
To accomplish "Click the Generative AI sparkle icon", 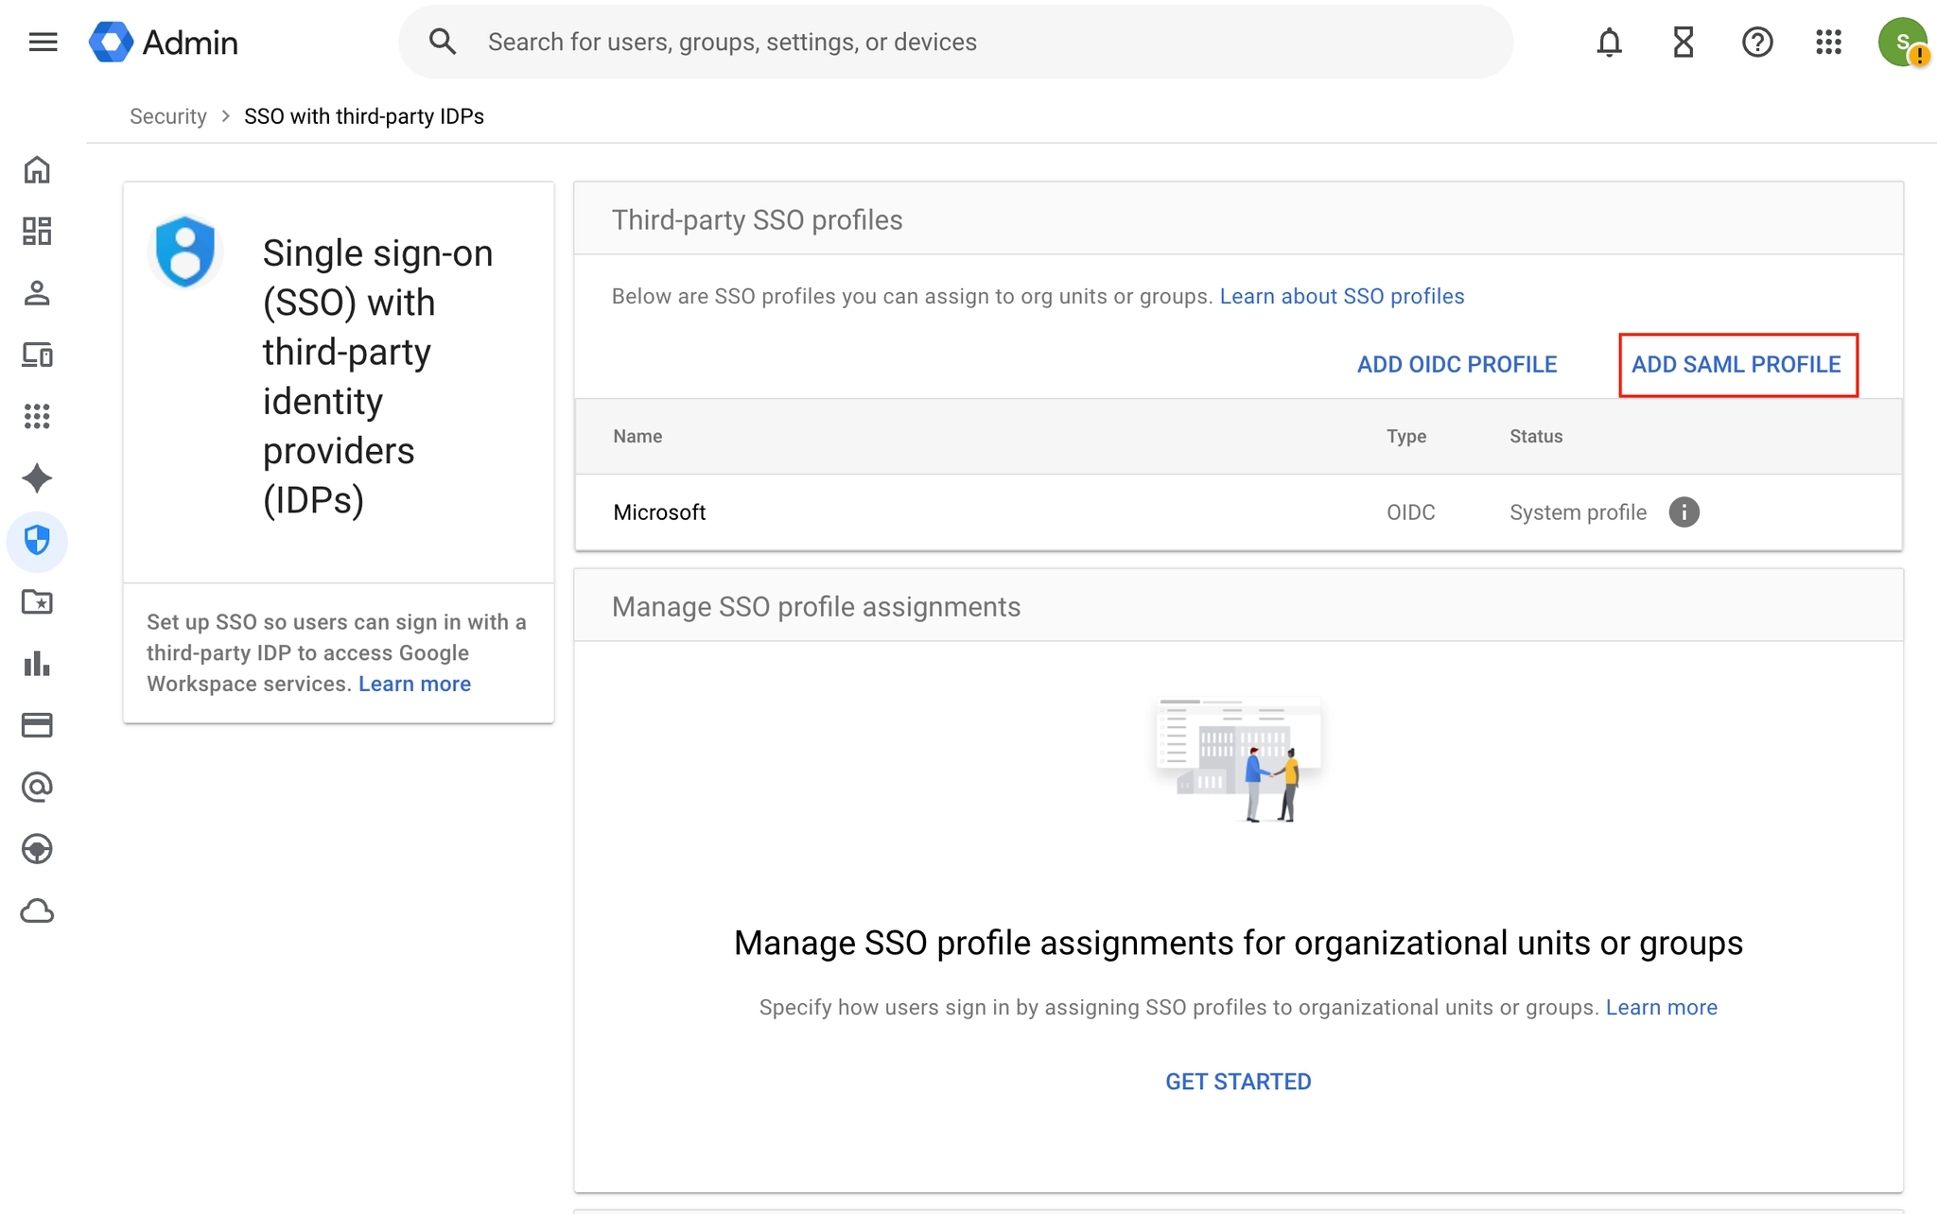I will 37,478.
